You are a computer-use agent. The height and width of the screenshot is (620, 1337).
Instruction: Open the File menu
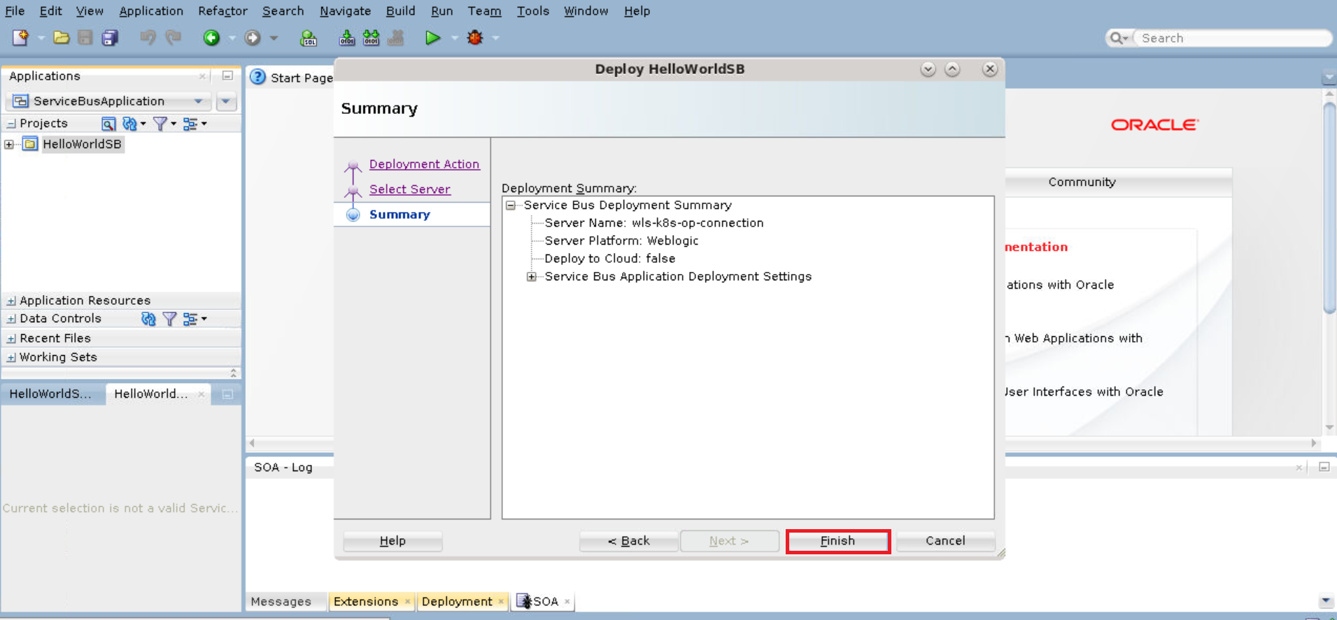pyautogui.click(x=15, y=11)
